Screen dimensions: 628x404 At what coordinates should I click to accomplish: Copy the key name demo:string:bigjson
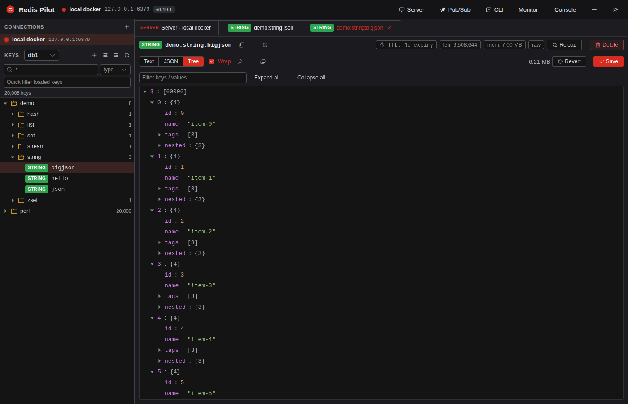click(x=242, y=45)
